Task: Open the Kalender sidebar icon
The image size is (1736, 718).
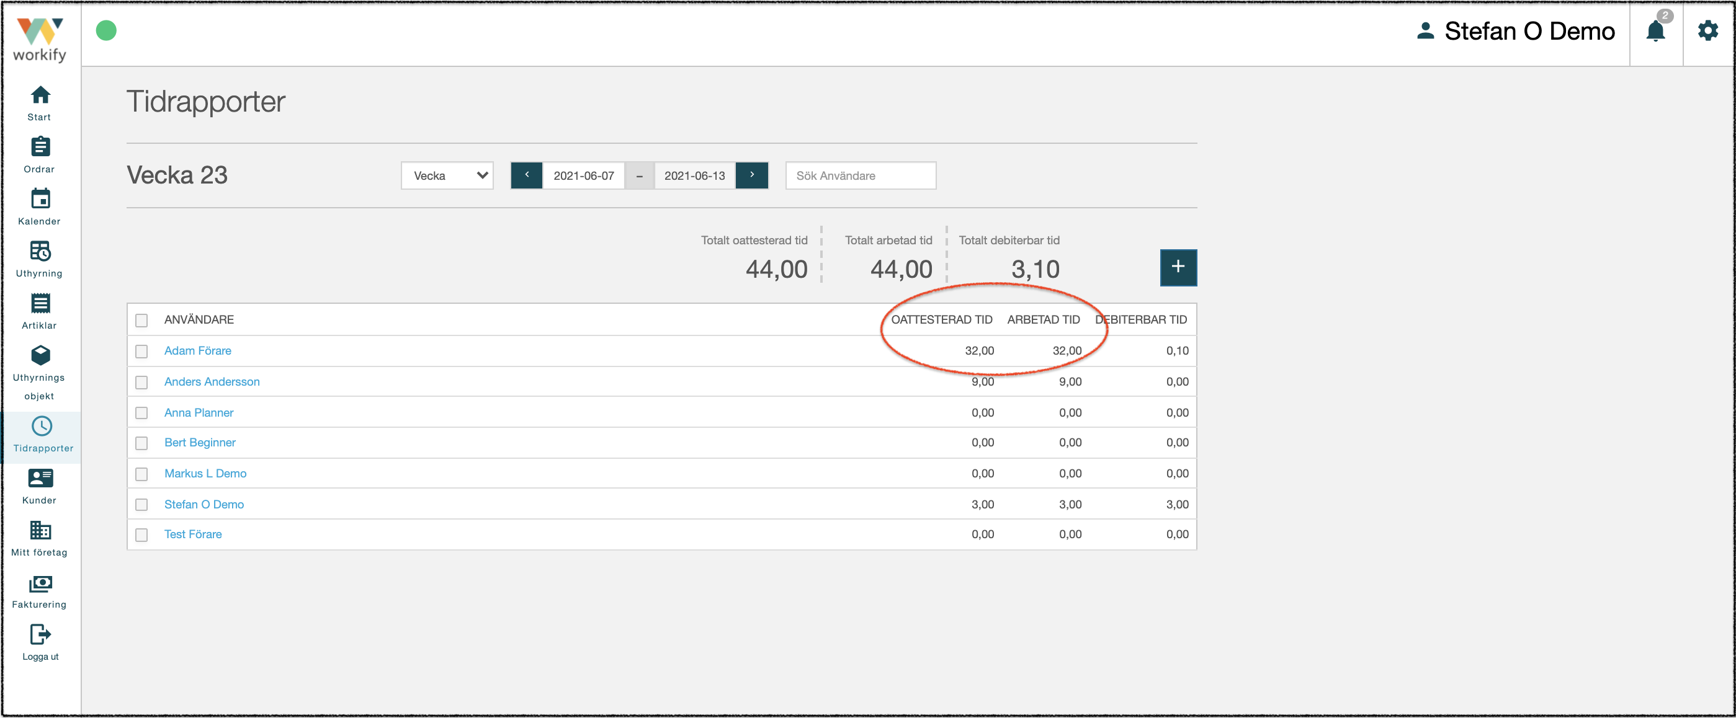Action: pos(40,198)
